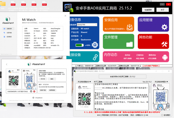This screenshot has width=174, height=118.
Task: Click system version PXDP.210508.001.XM129
Action: pyautogui.click(x=42, y=48)
